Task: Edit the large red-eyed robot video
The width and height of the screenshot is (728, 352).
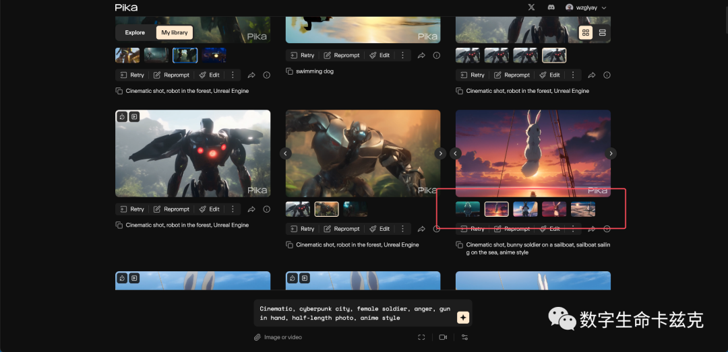Action: tap(209, 209)
